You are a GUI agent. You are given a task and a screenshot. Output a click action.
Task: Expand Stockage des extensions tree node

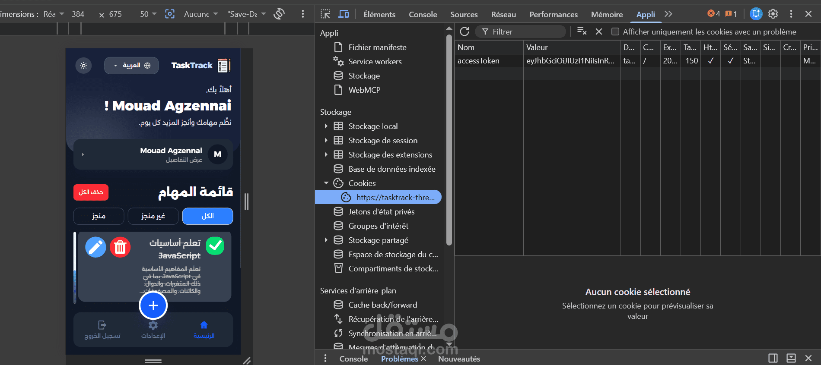pyautogui.click(x=326, y=155)
